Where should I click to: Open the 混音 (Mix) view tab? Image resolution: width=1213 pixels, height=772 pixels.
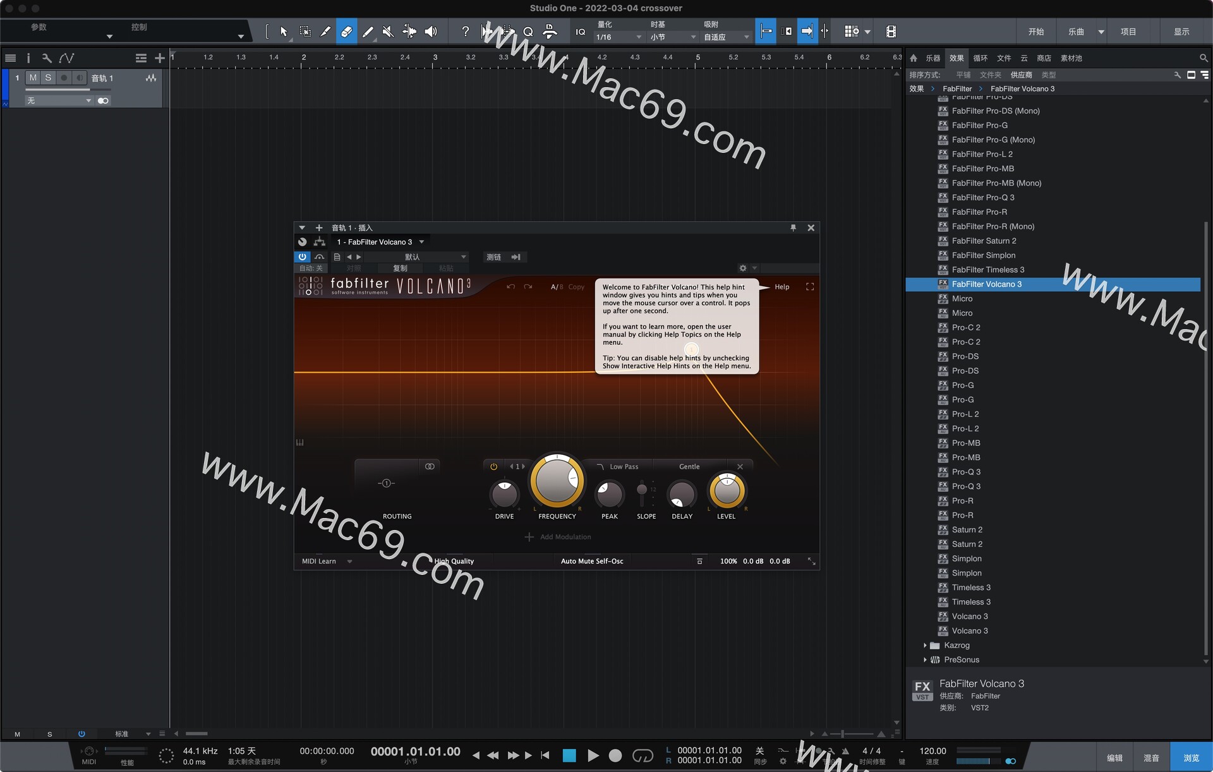tap(1151, 757)
